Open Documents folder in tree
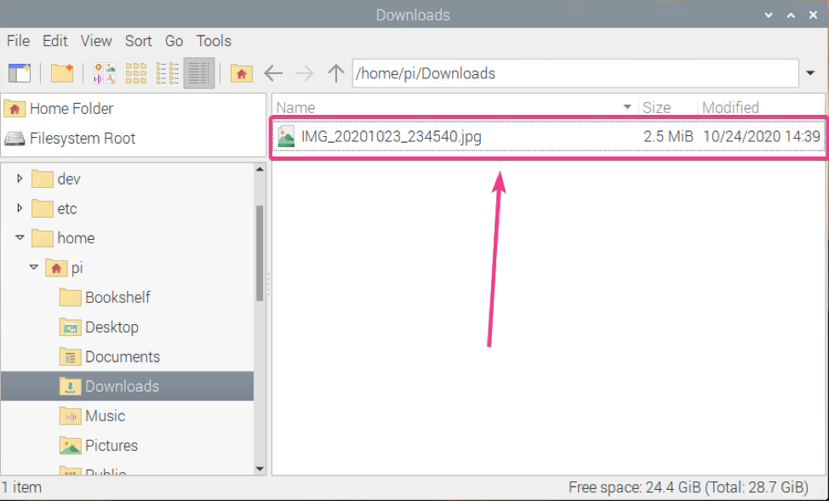Screen dimensions: 829x501 (x=110, y=356)
